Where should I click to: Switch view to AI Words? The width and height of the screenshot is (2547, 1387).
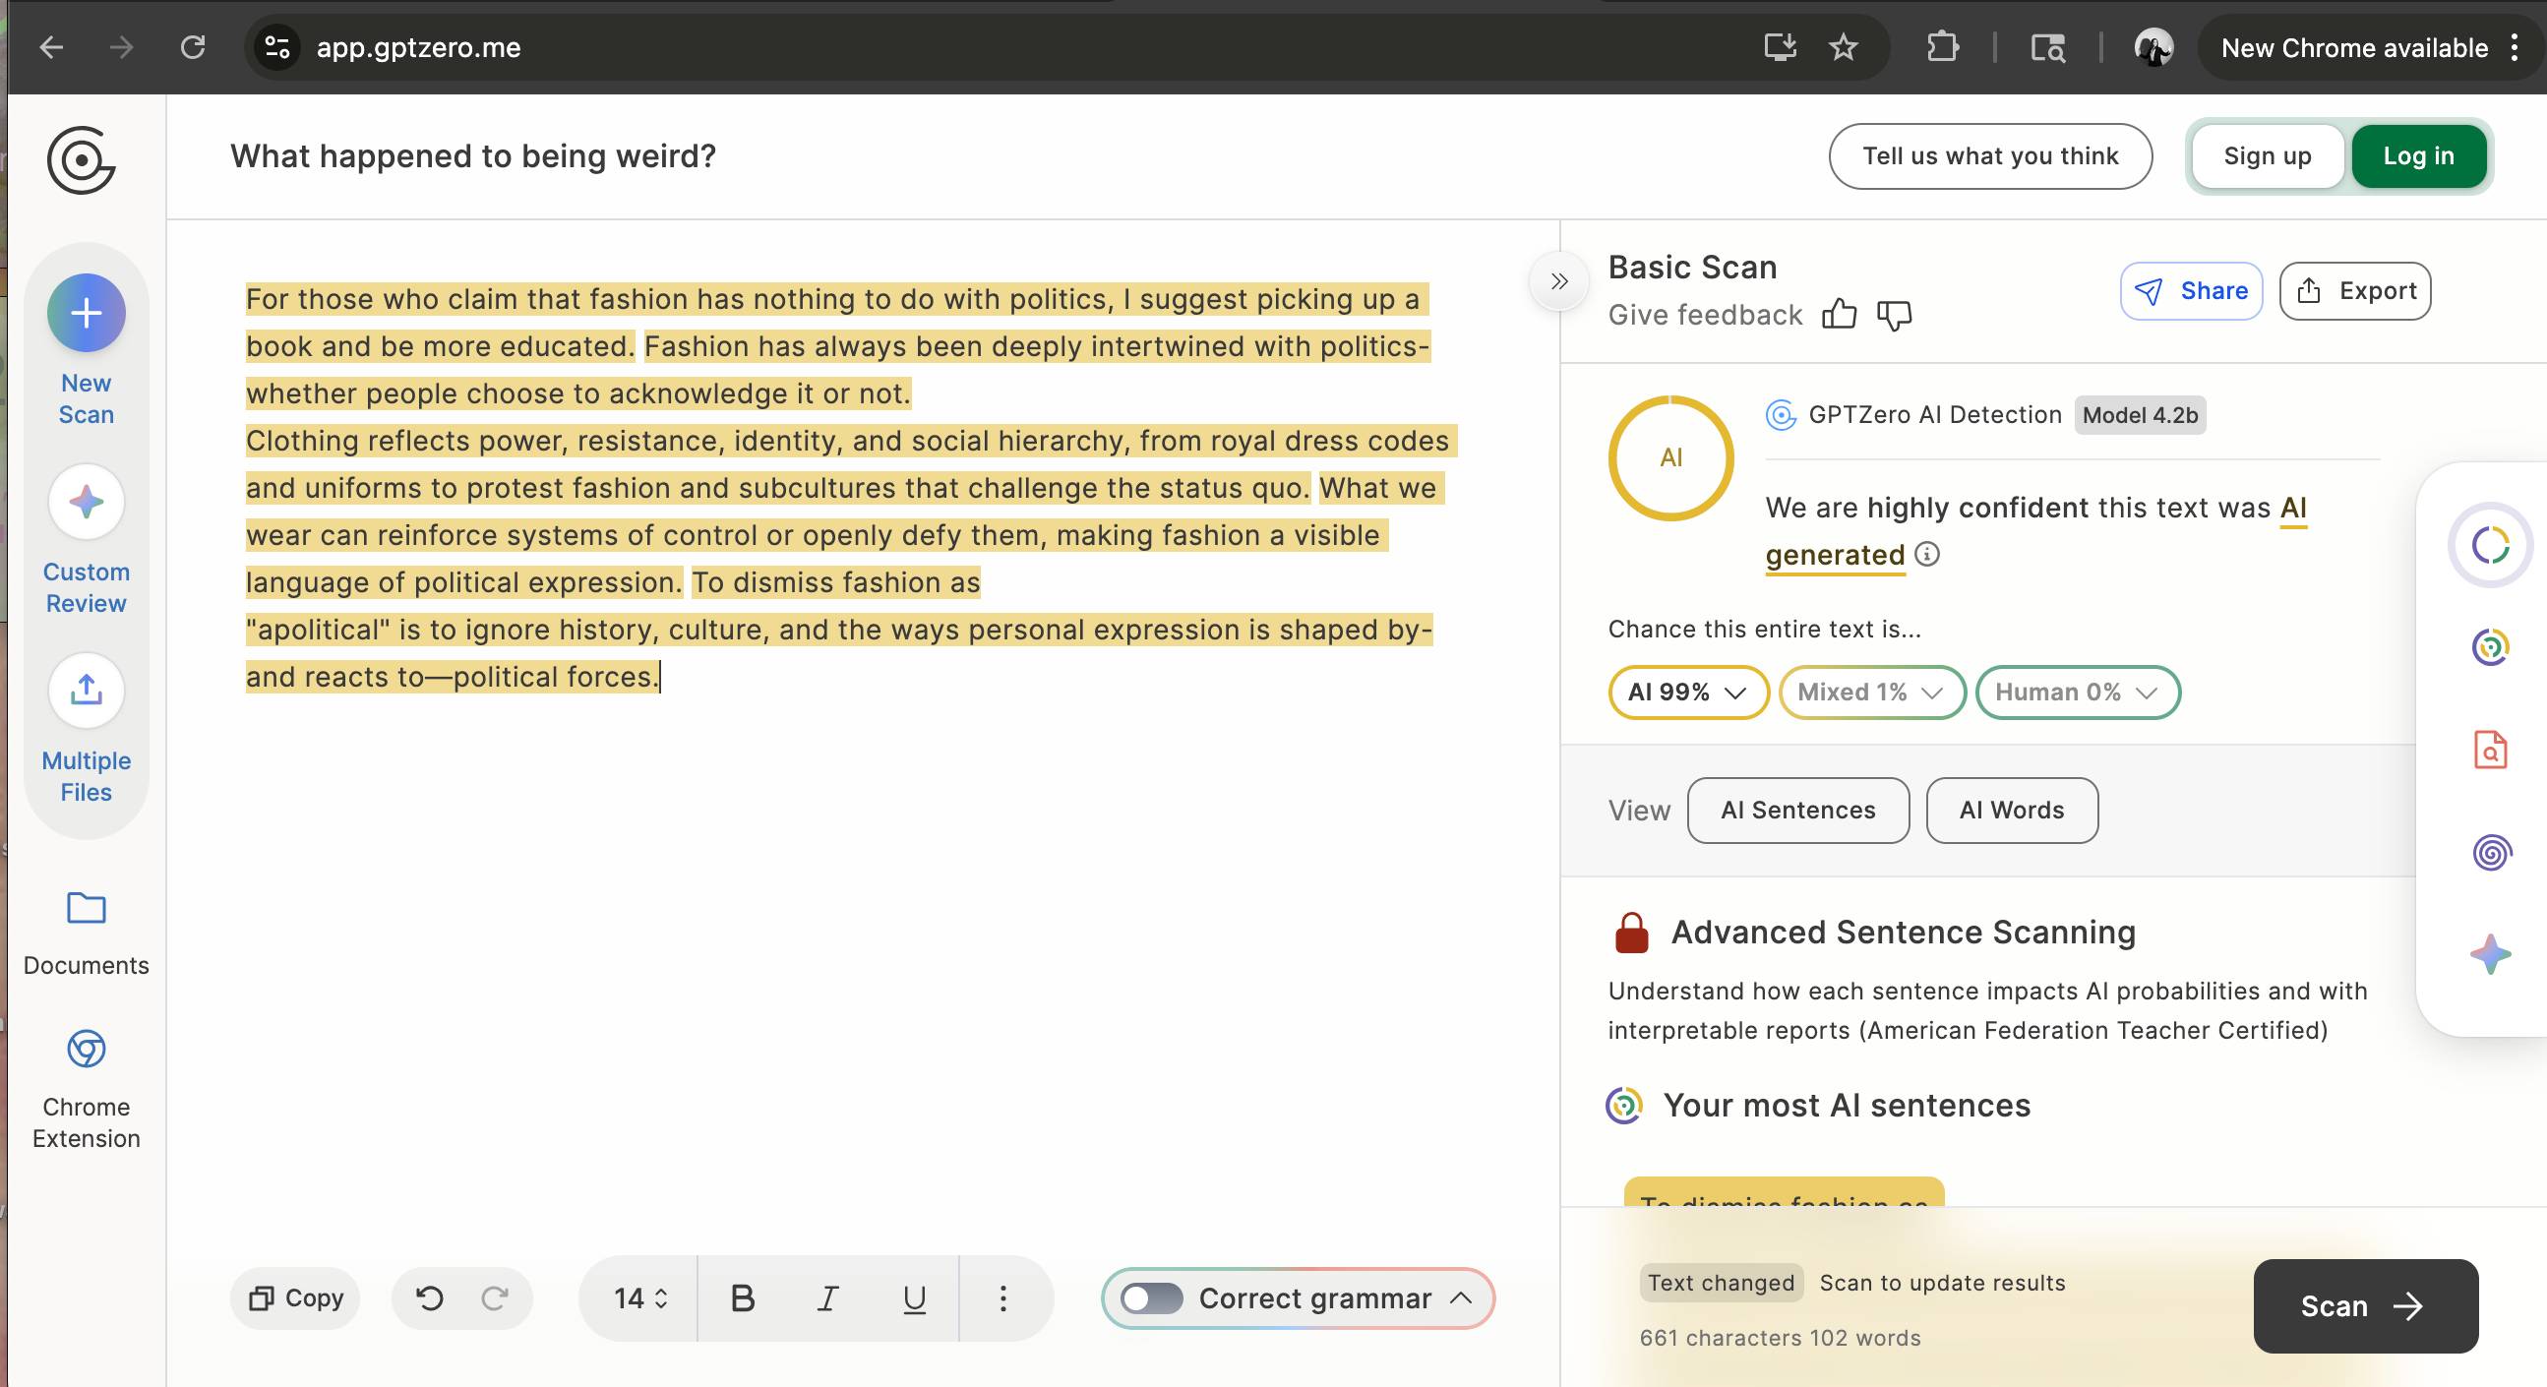click(2011, 810)
